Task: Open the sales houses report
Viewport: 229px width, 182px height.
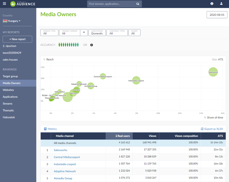Action: 10,60
